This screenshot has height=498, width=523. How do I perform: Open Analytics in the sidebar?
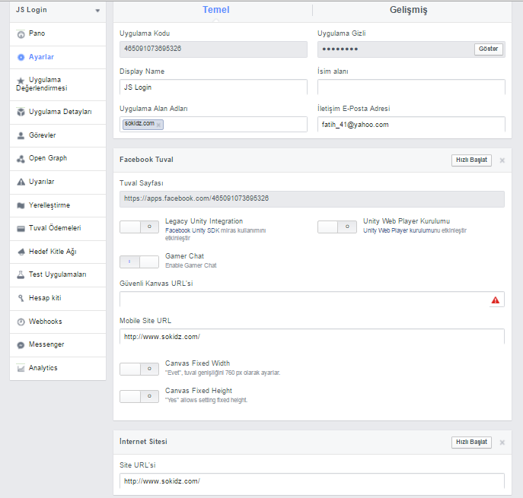(58, 369)
